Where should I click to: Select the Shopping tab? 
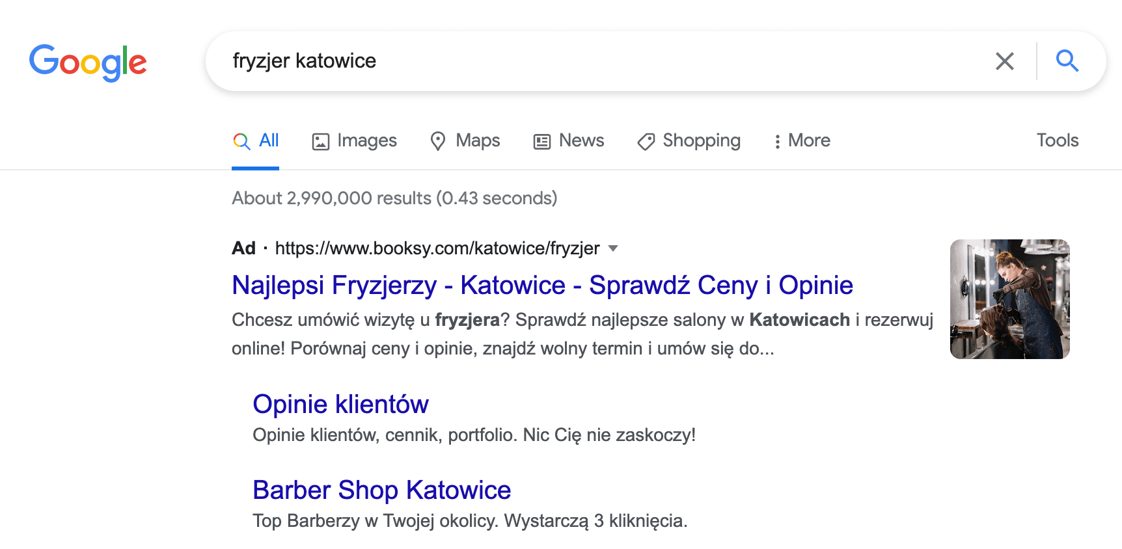[x=701, y=141]
